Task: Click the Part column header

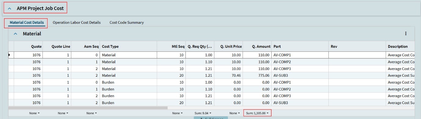Action: point(300,47)
